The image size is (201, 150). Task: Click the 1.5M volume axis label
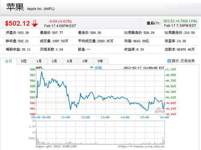(x=32, y=126)
